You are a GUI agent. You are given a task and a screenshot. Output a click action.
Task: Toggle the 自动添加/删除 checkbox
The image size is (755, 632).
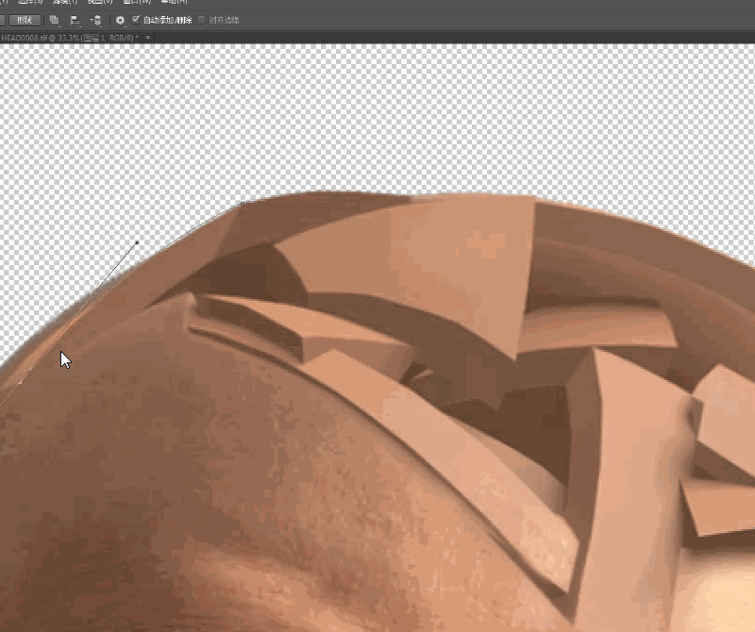[136, 20]
